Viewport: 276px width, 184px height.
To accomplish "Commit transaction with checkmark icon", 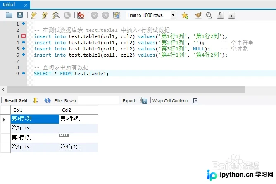I will click(94, 15).
